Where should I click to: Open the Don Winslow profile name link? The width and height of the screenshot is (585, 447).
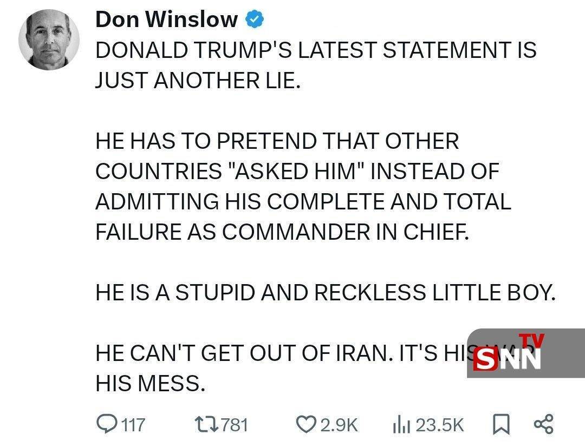(x=166, y=20)
